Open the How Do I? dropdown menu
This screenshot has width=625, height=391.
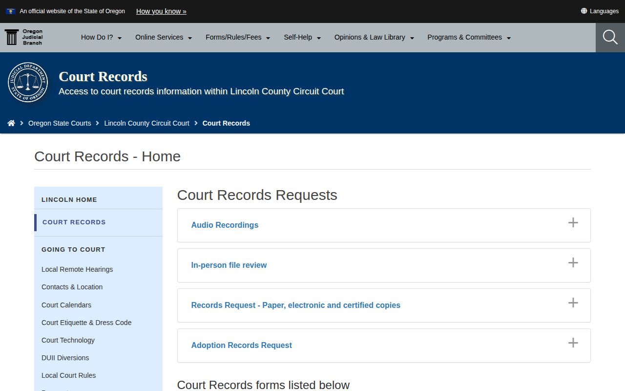102,37
